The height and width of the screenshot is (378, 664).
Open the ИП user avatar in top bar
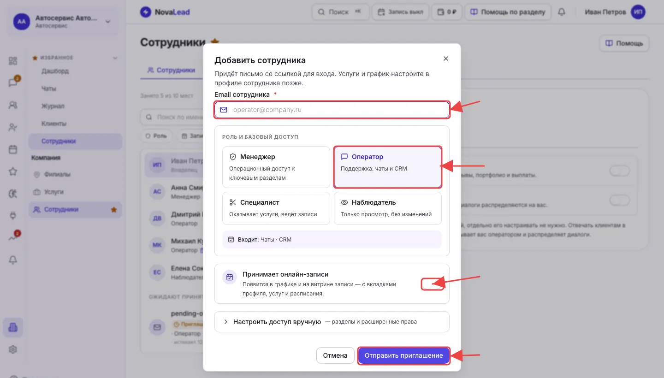point(638,12)
